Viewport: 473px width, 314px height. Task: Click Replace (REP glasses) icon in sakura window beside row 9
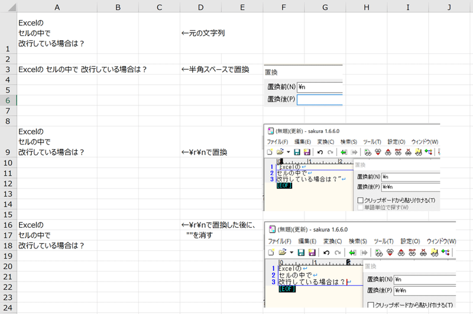[398, 152]
